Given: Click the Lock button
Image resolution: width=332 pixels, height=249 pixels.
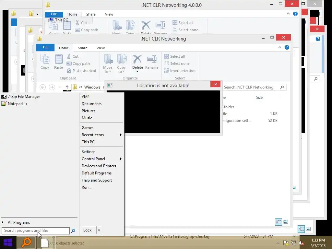Looking at the screenshot, I should click(89, 230).
